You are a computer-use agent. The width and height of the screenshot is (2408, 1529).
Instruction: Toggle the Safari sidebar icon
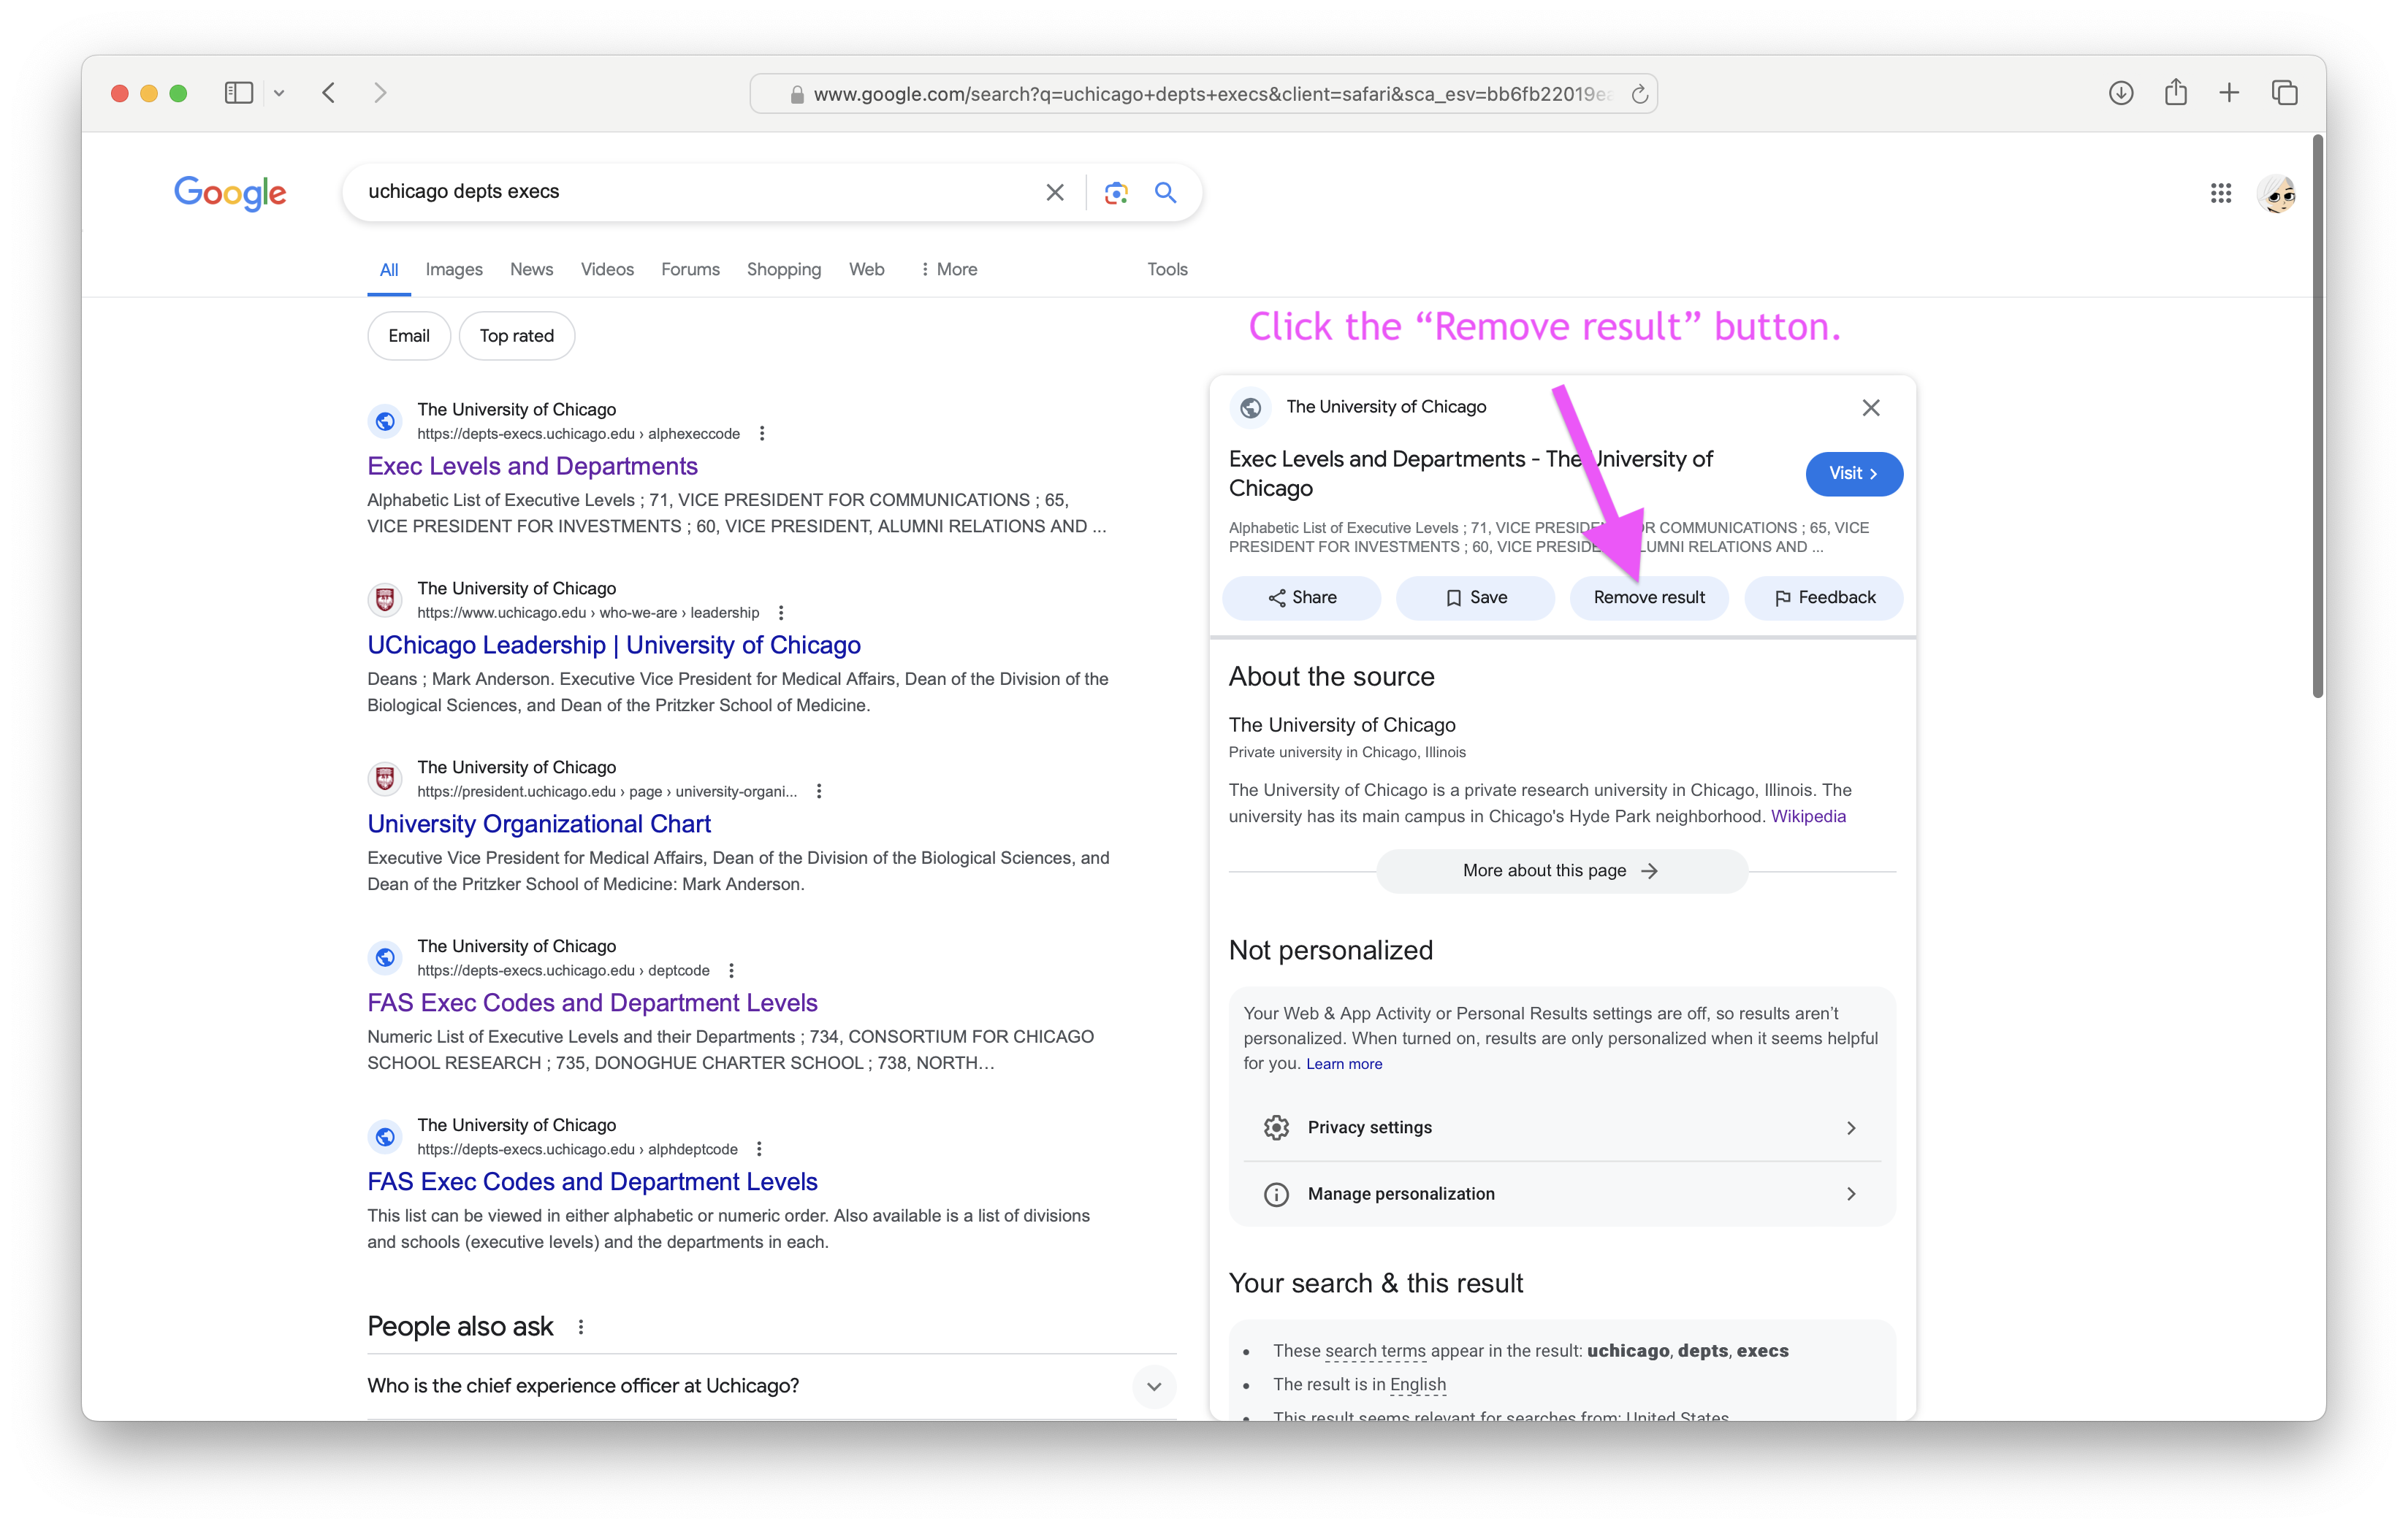[238, 93]
